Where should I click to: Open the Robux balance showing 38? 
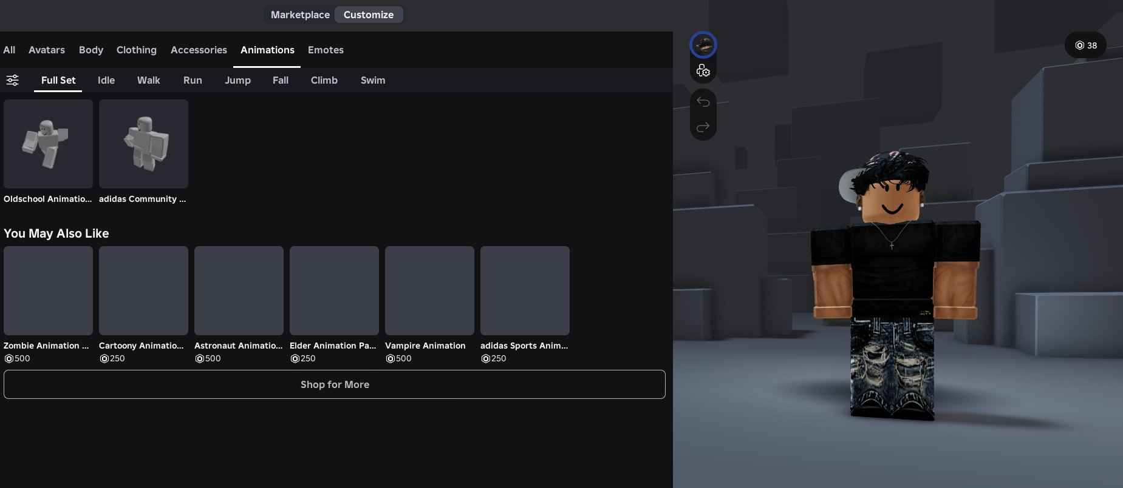pyautogui.click(x=1085, y=45)
